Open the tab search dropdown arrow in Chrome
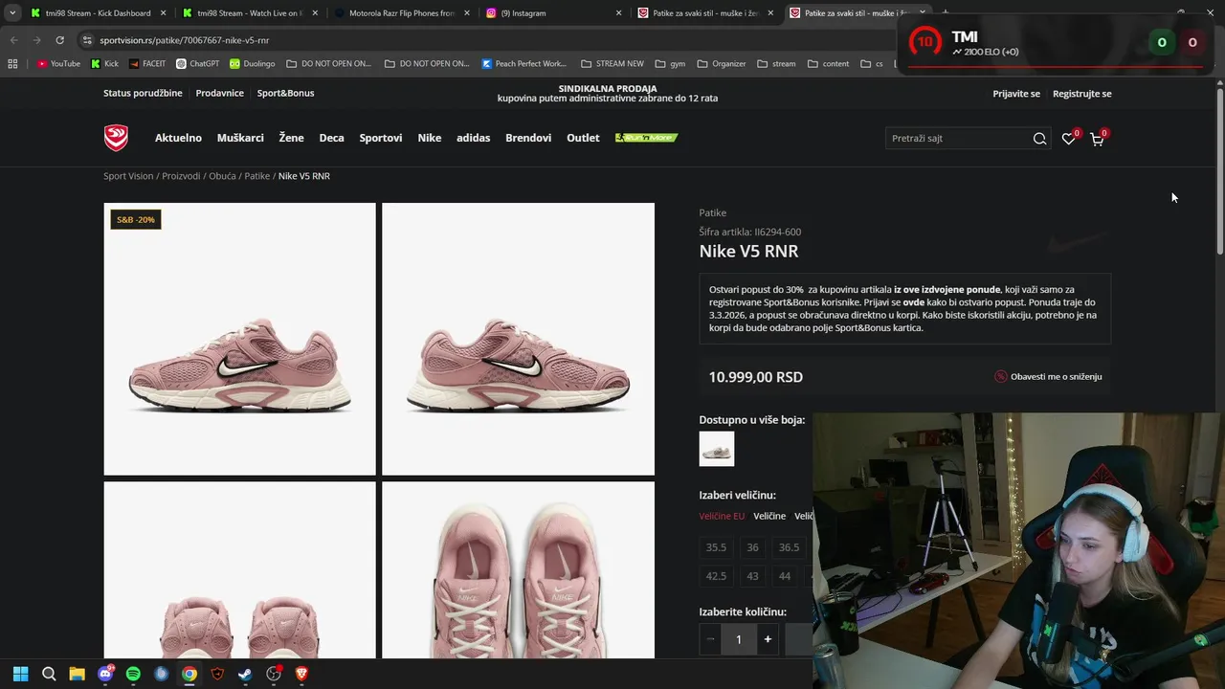The image size is (1225, 689). [12, 13]
